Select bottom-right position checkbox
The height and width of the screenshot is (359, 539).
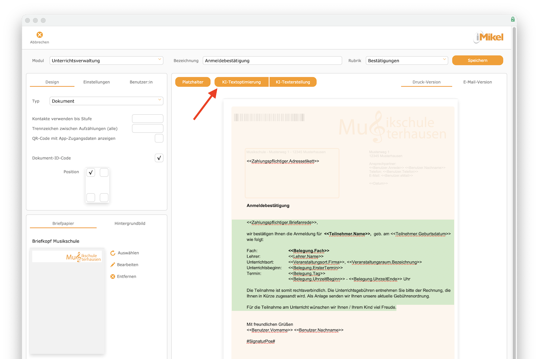[104, 198]
